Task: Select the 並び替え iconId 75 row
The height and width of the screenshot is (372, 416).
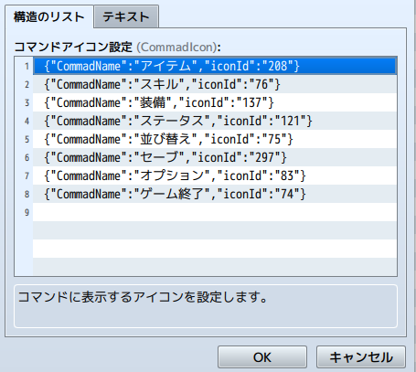Action: (215, 139)
